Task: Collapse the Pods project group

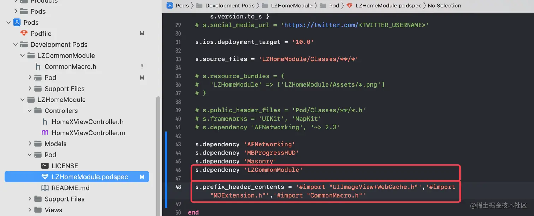Action: tap(8, 22)
